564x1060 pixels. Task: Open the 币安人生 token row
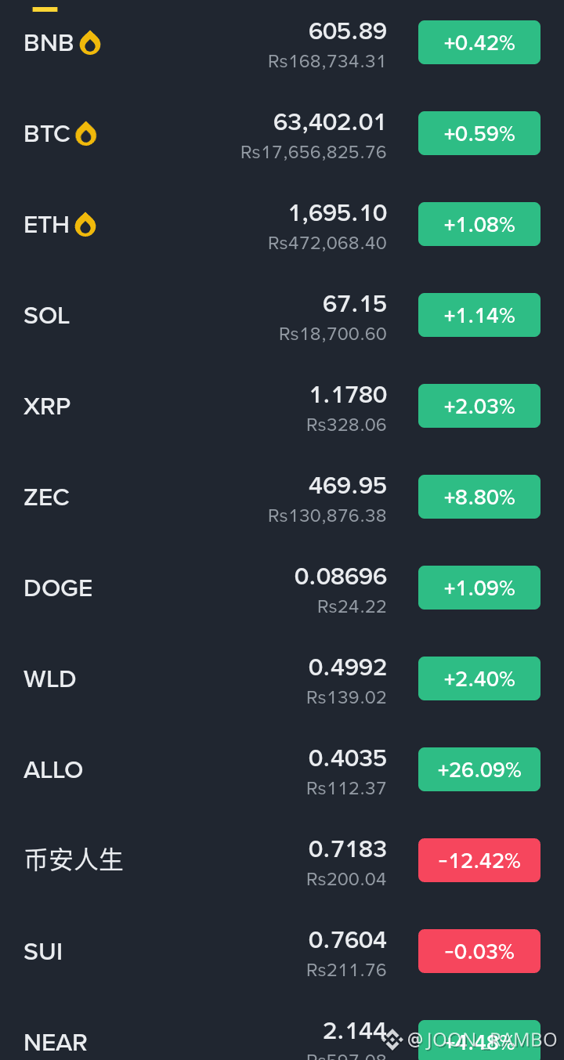click(282, 861)
